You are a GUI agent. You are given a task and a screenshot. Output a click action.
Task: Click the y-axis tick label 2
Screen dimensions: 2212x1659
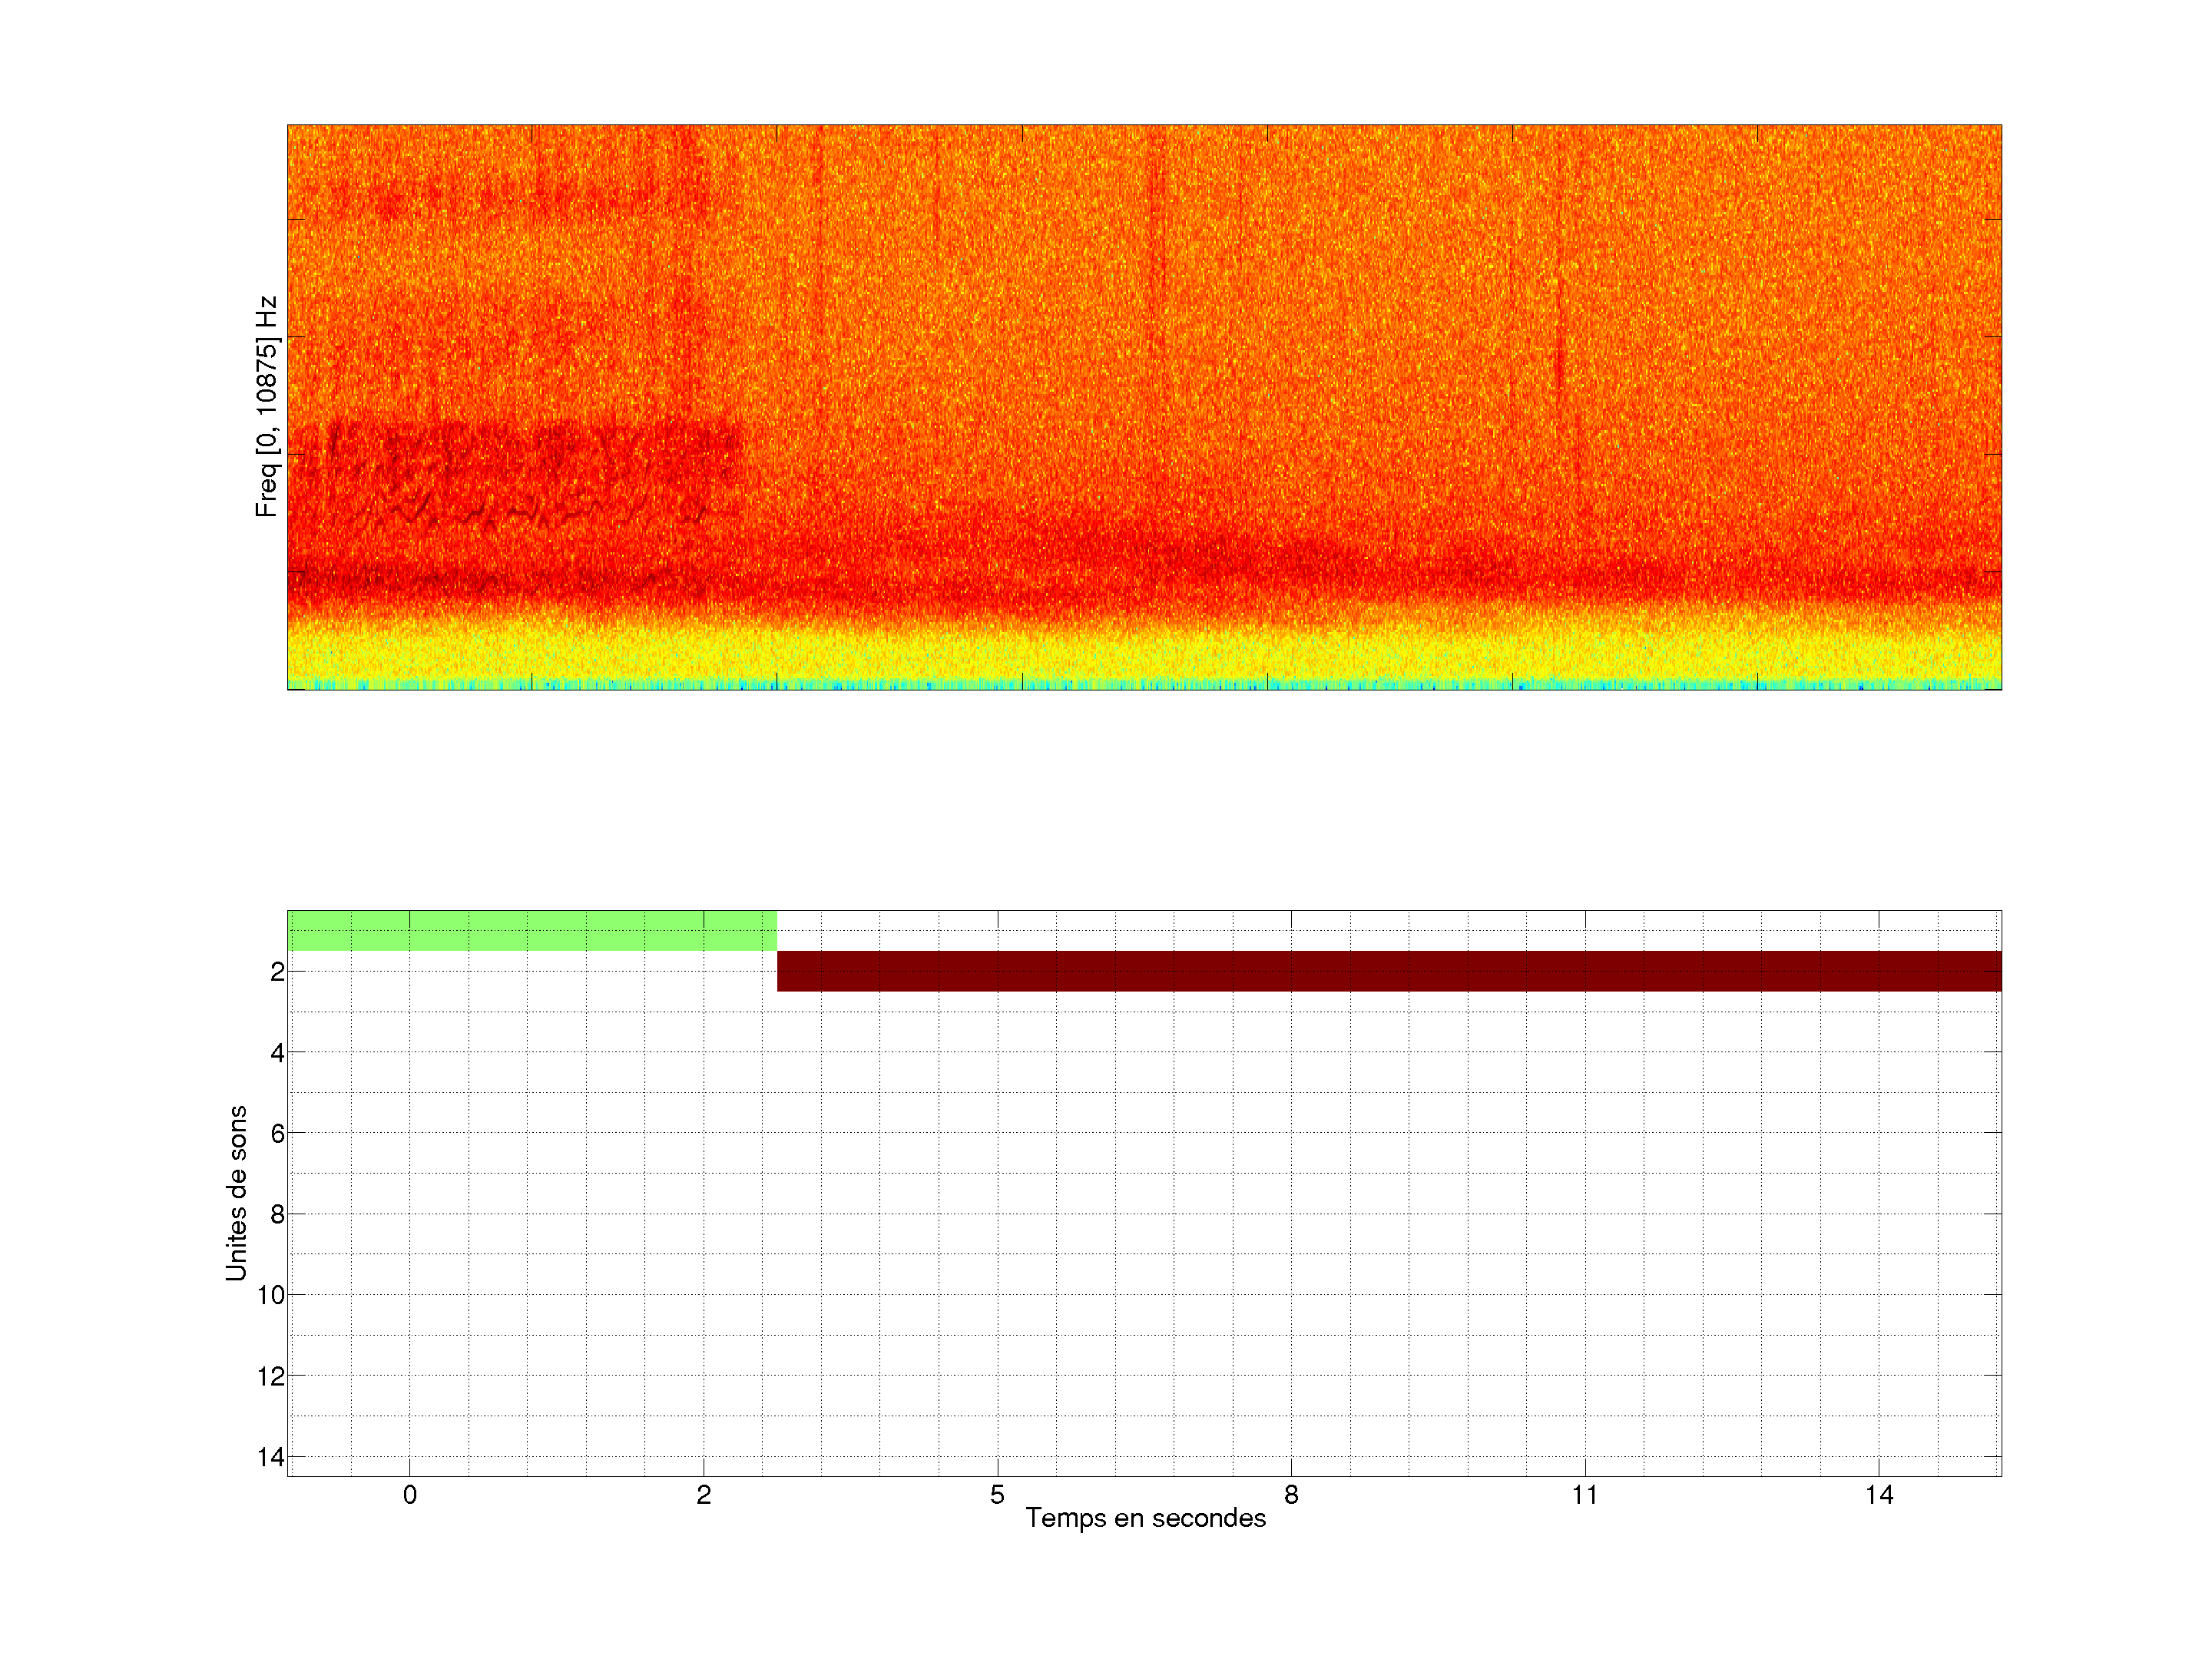click(x=277, y=972)
